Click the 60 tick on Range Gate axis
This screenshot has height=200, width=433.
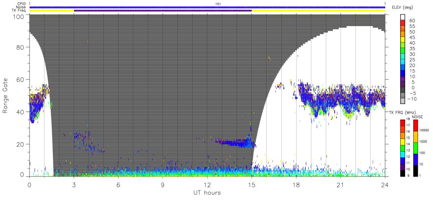pyautogui.click(x=21, y=79)
